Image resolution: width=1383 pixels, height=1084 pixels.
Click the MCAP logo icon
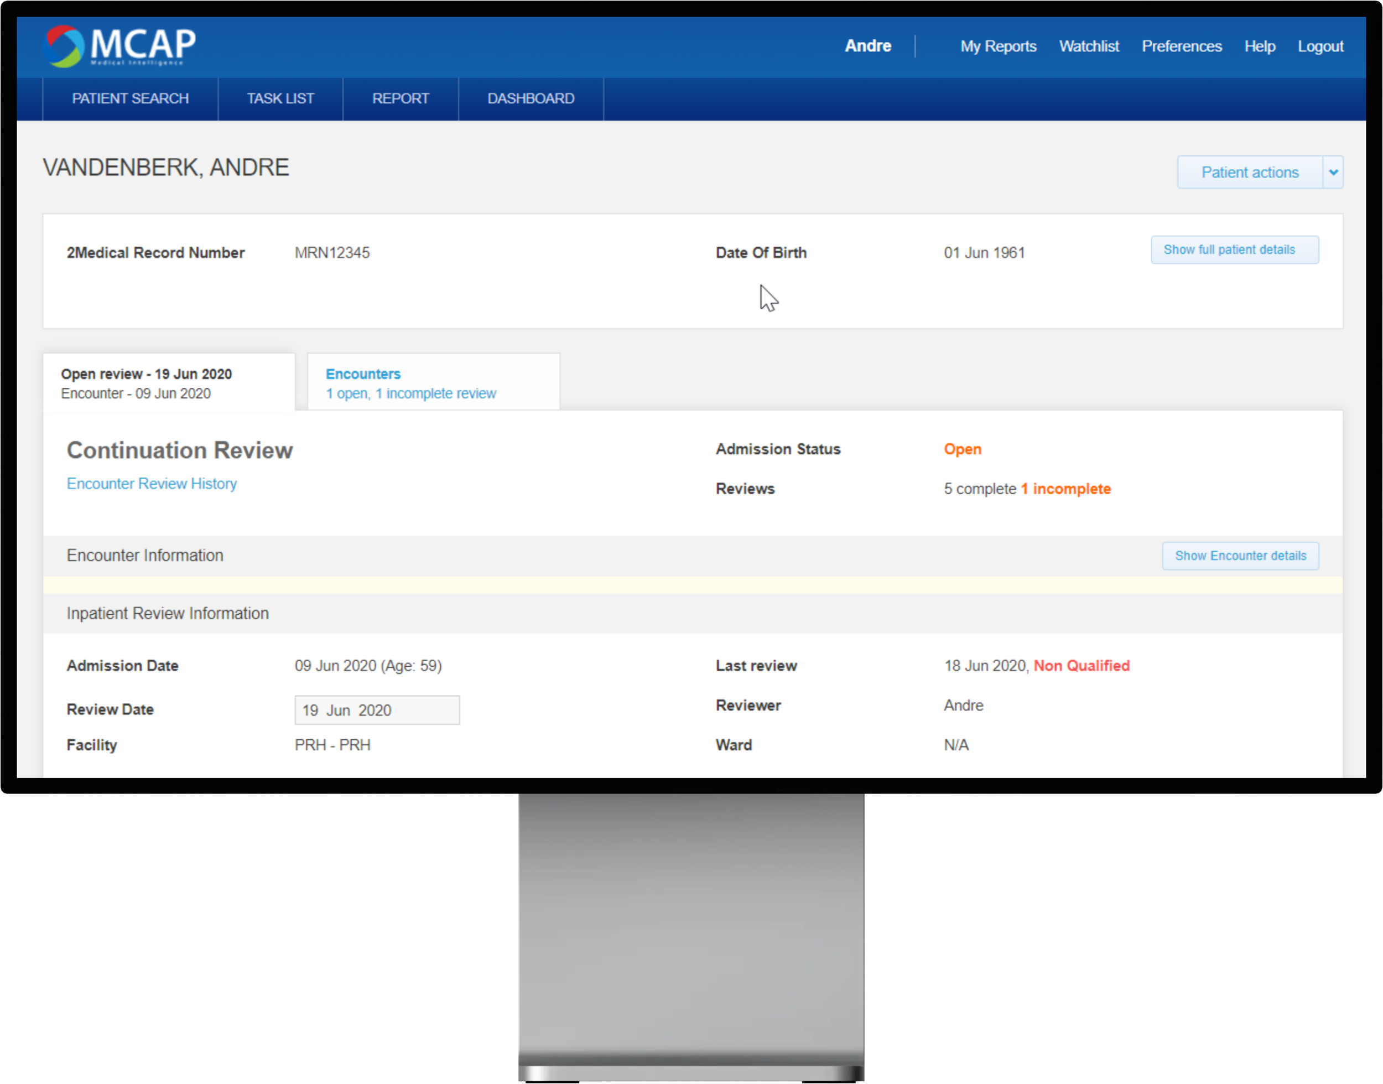tap(65, 46)
